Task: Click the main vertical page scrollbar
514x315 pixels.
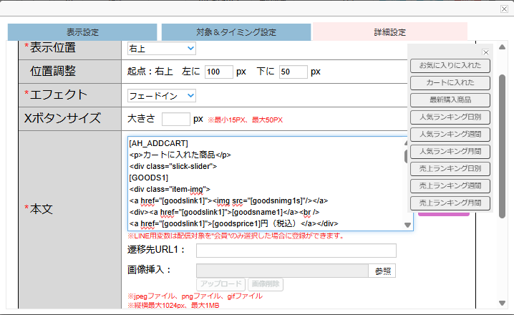Action: coord(503,129)
